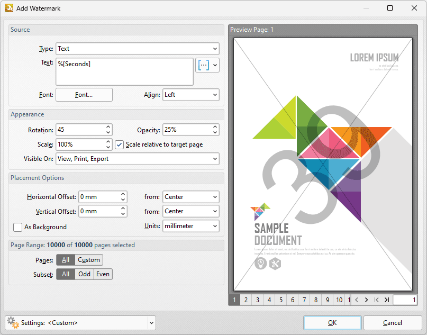Jump to last preview page
The width and height of the screenshot is (427, 335).
click(387, 300)
